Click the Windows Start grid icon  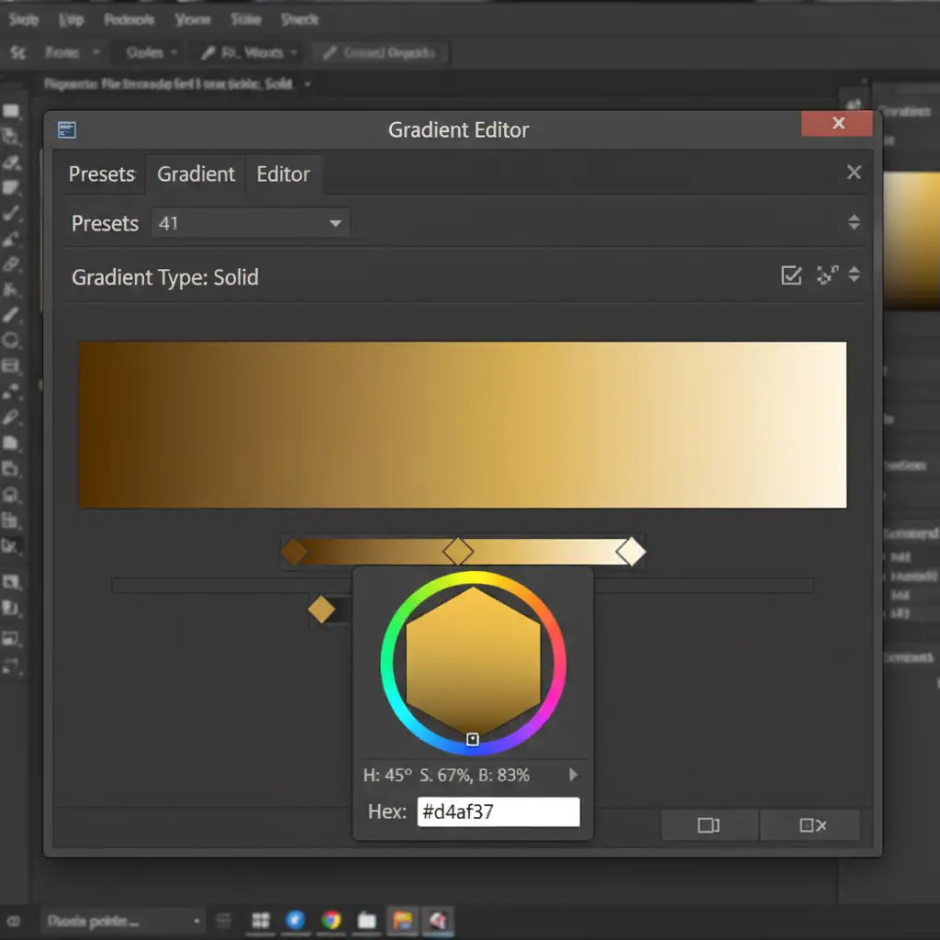pyautogui.click(x=261, y=921)
